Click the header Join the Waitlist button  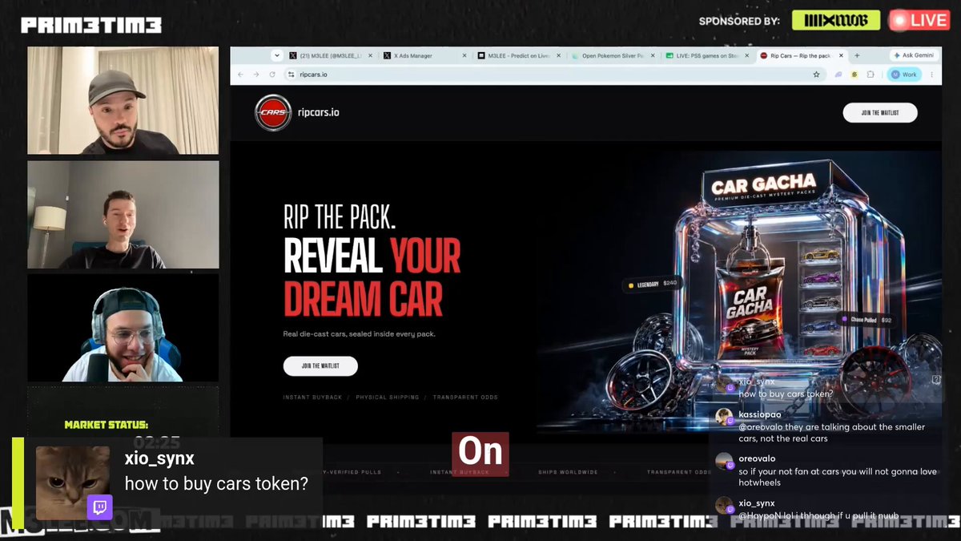click(x=880, y=113)
